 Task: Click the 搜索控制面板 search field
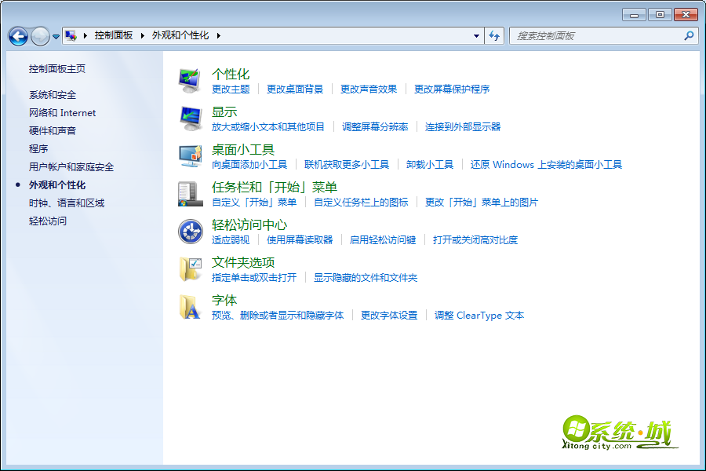pos(596,35)
